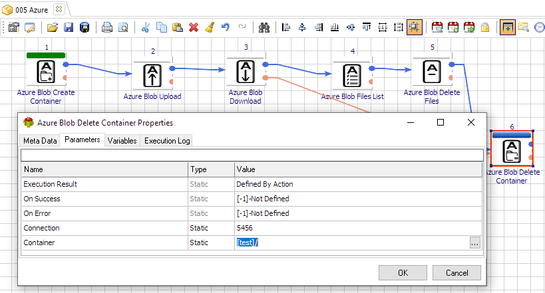Delete selection using the red X icon
The height and width of the screenshot is (293, 545).
coord(194,27)
